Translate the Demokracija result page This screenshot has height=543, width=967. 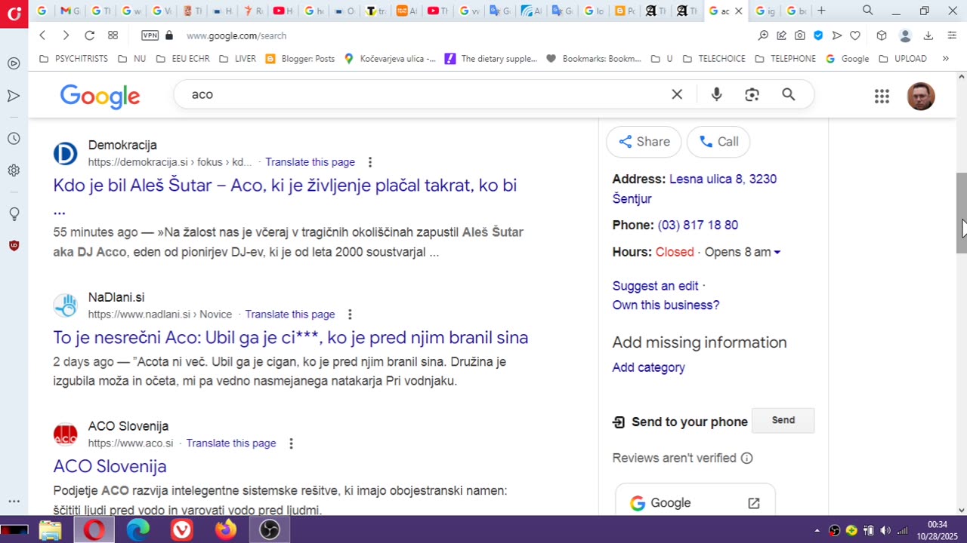(310, 162)
